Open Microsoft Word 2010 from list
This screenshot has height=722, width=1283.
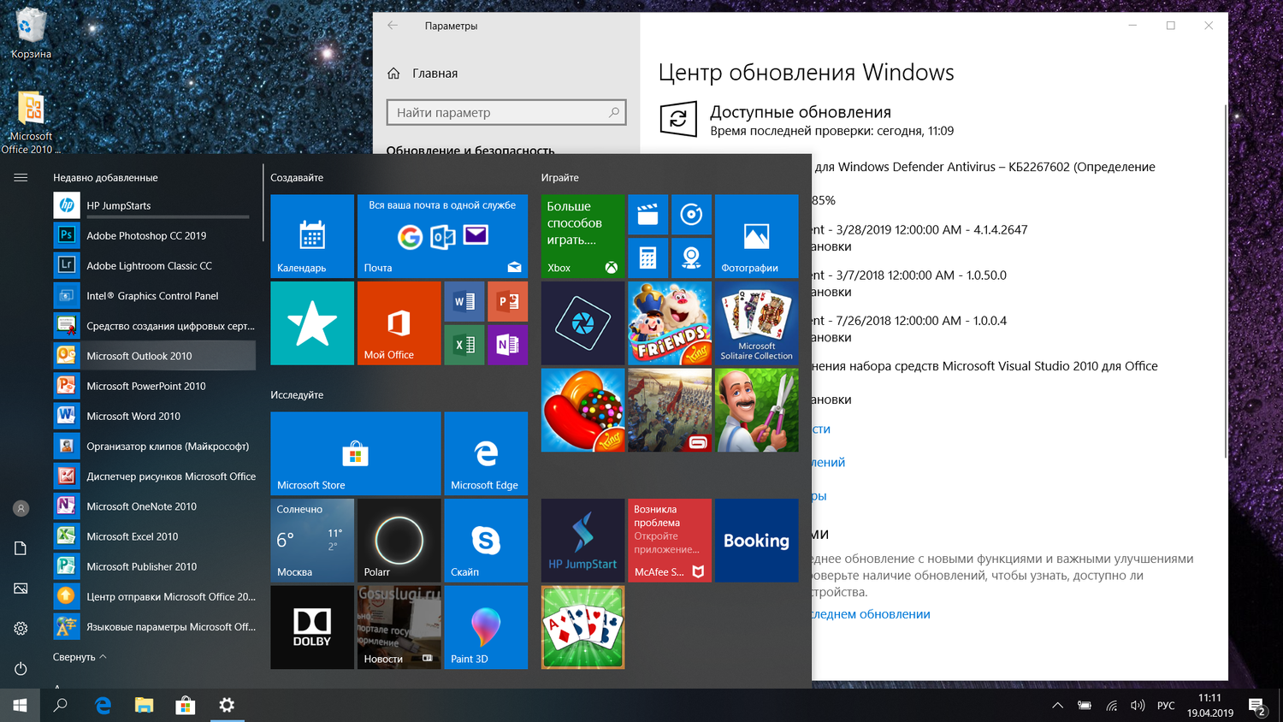click(154, 417)
